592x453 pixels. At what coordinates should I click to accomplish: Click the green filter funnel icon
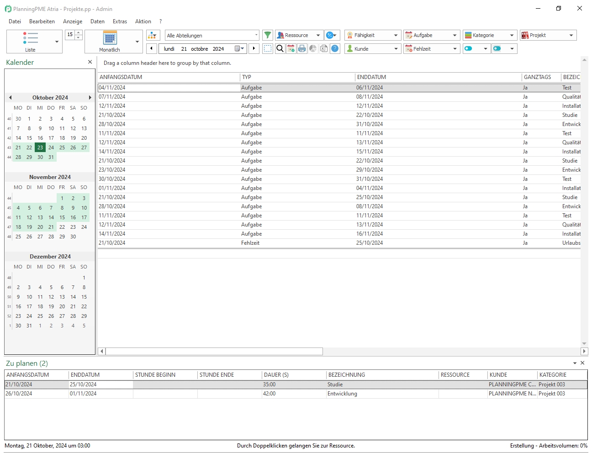click(268, 35)
